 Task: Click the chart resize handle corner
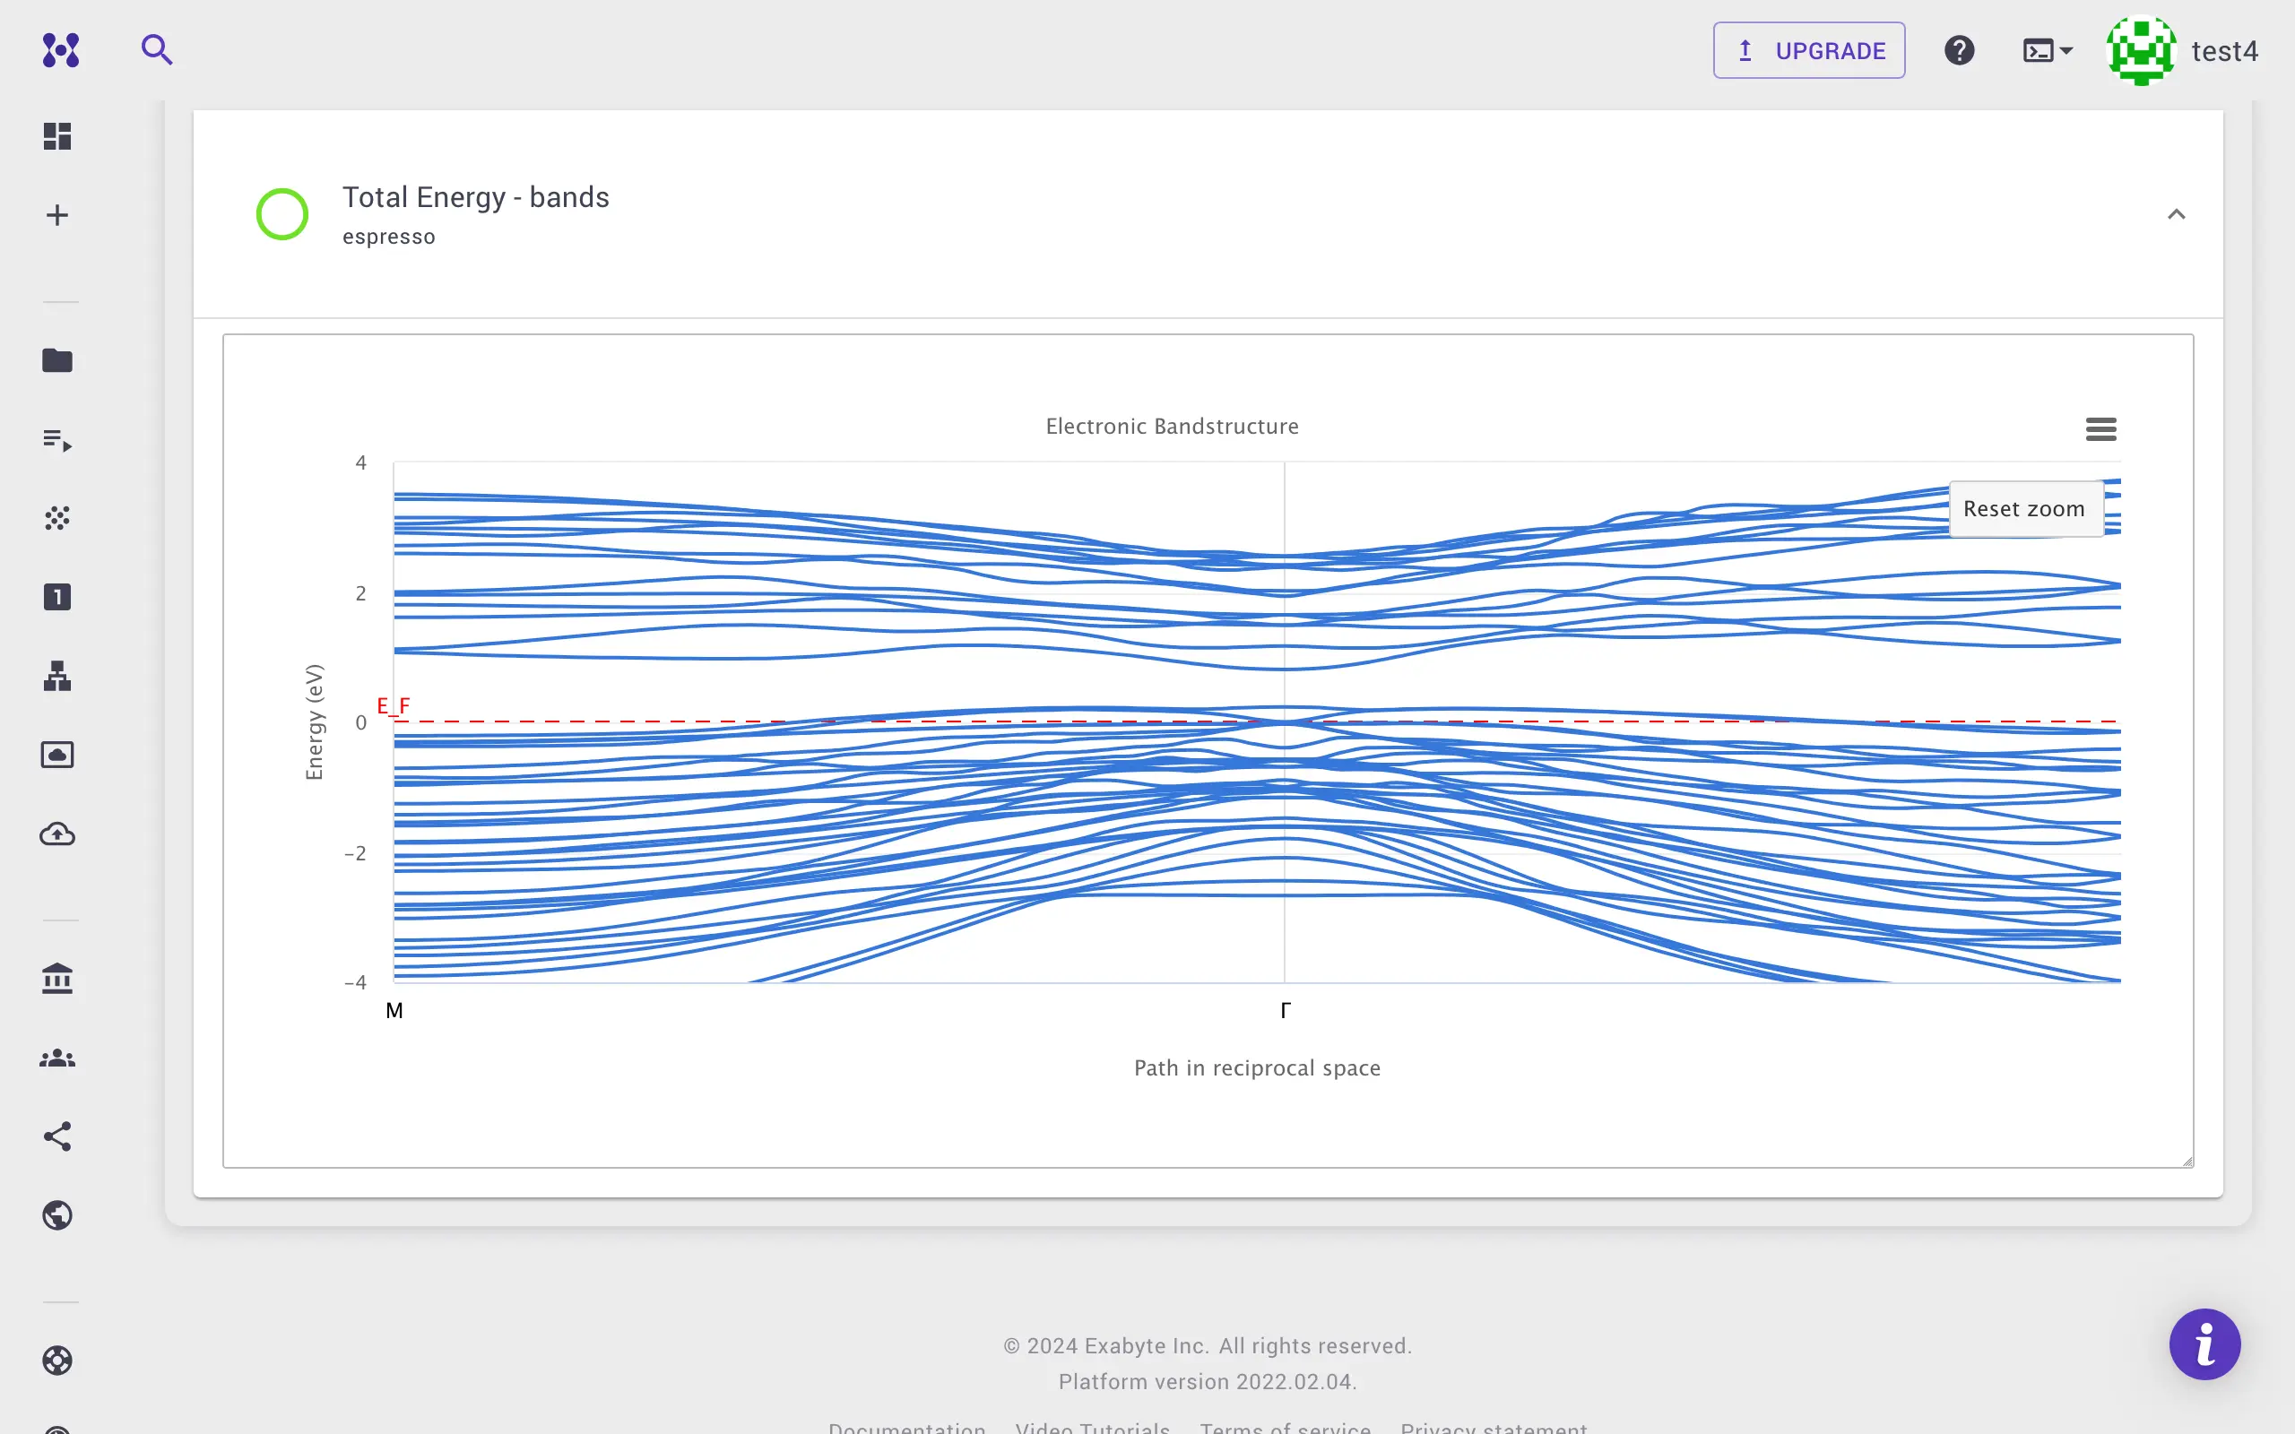click(2187, 1161)
